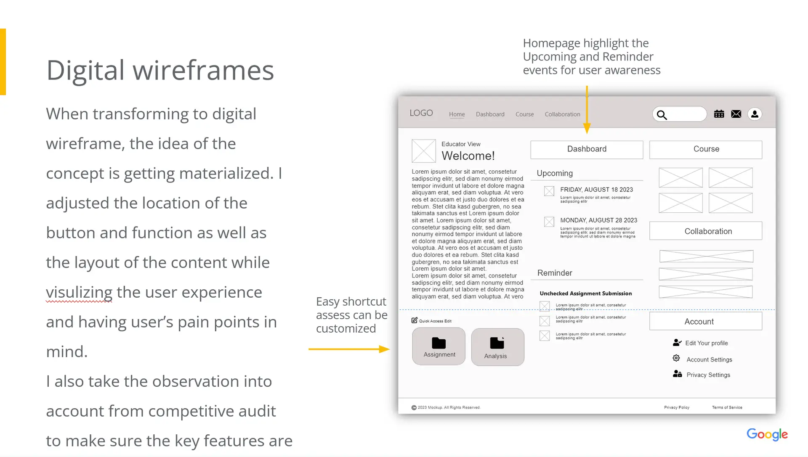Check the Friday, August 18 2023 event box
The width and height of the screenshot is (808, 457).
[549, 191]
